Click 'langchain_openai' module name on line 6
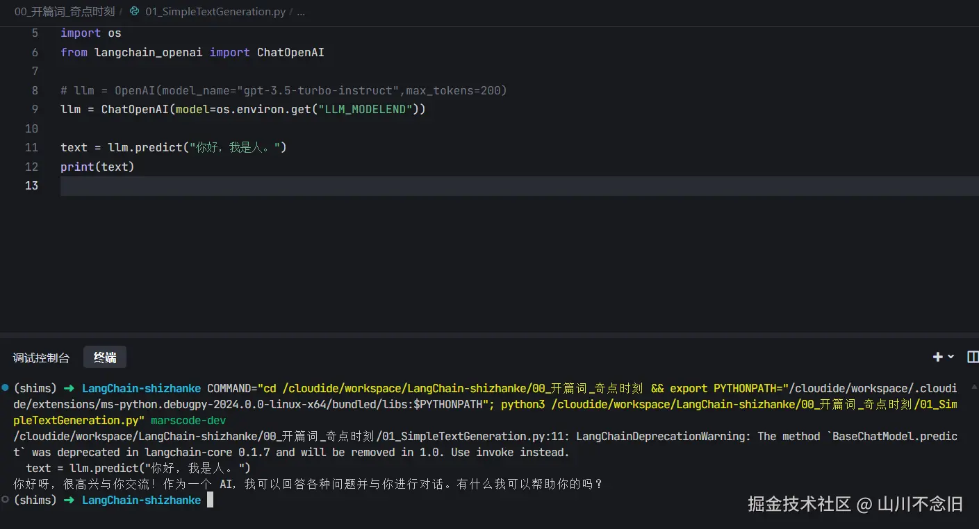979x529 pixels. click(149, 53)
